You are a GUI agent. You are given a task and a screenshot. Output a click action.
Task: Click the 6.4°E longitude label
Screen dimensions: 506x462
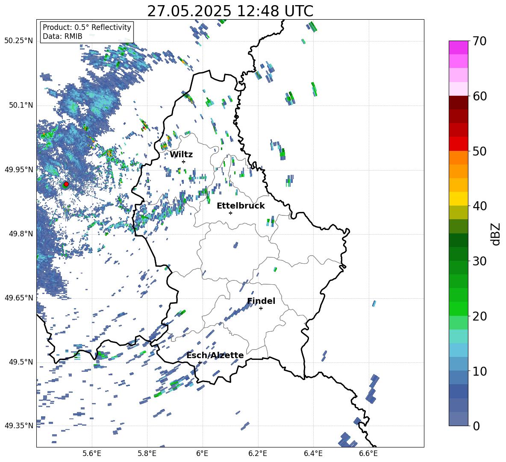pyautogui.click(x=313, y=453)
